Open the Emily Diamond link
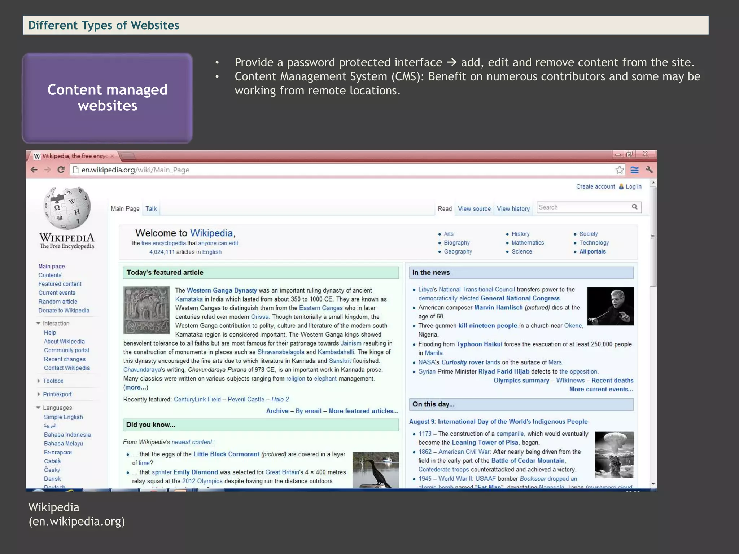 coord(196,472)
